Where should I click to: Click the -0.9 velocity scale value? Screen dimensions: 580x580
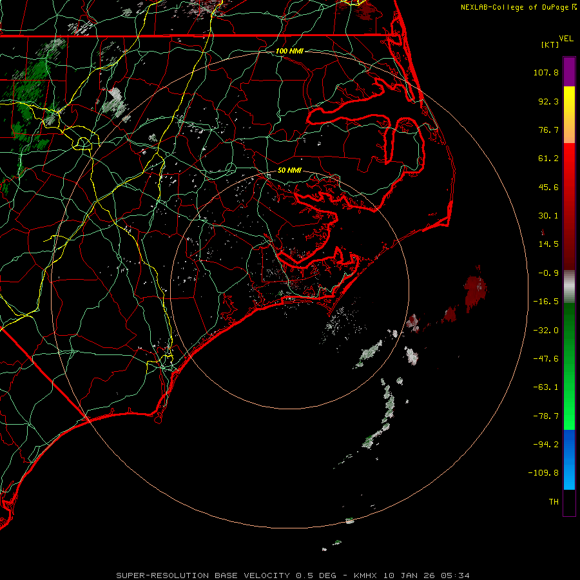pyautogui.click(x=548, y=273)
